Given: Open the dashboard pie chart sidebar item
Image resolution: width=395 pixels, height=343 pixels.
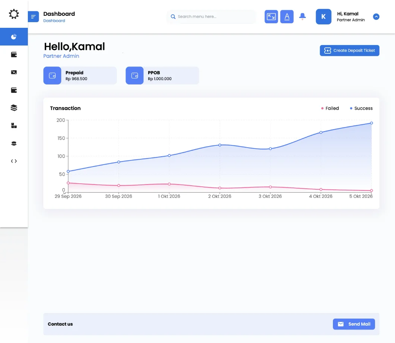Looking at the screenshot, I should [14, 37].
